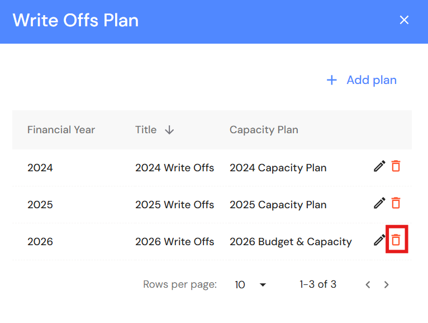Go to the next page of plans
Screen dimensions: 428x323
click(x=386, y=284)
